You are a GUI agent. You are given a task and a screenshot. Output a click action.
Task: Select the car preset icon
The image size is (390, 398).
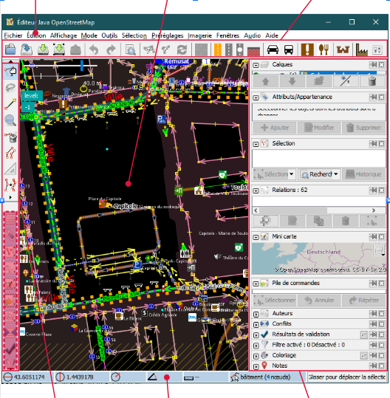pyautogui.click(x=273, y=49)
